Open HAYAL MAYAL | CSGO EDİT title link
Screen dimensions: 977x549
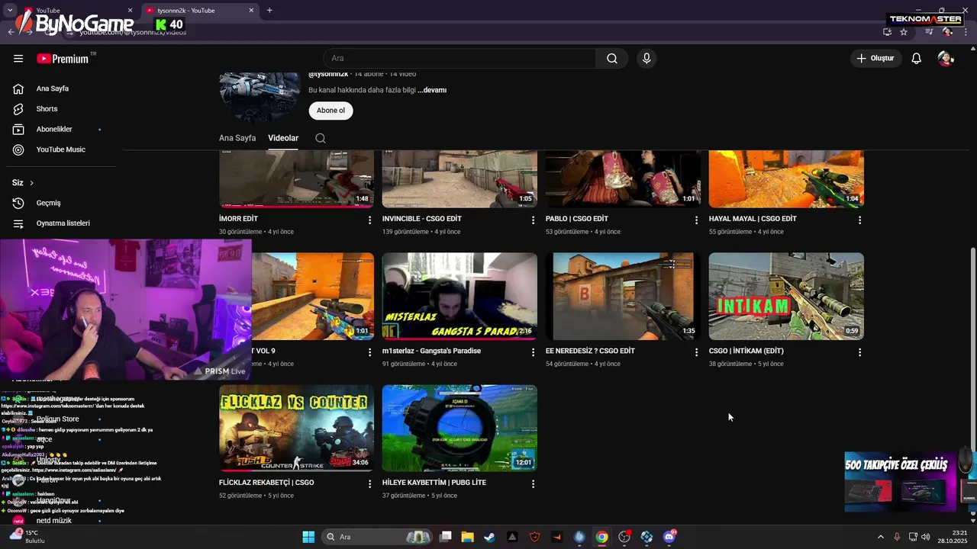click(753, 219)
